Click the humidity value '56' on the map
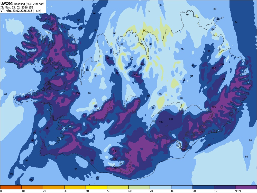Viewport: 257px width, 193px height. click(145, 30)
